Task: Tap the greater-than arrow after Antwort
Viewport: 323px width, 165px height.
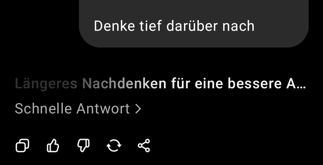Action: (x=138, y=109)
